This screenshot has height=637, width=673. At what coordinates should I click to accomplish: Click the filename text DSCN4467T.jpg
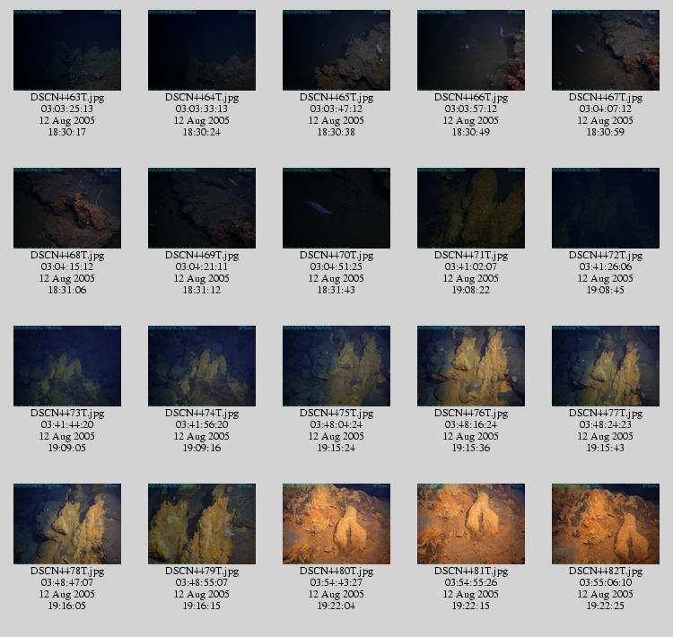[x=606, y=98]
